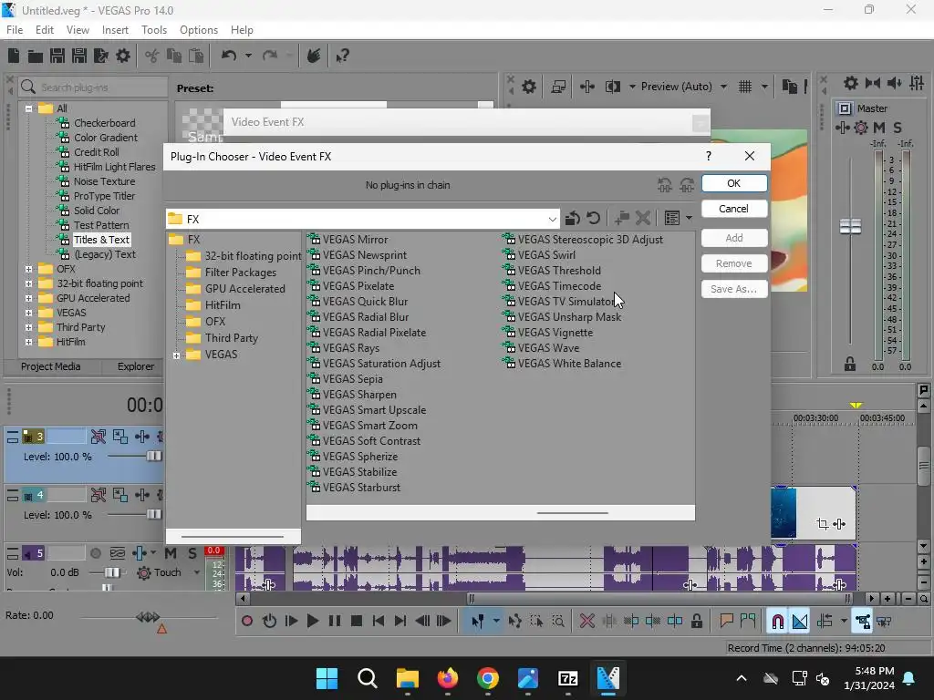Viewport: 934px width, 700px height.
Task: Click the Remove button in chooser
Action: 734,263
